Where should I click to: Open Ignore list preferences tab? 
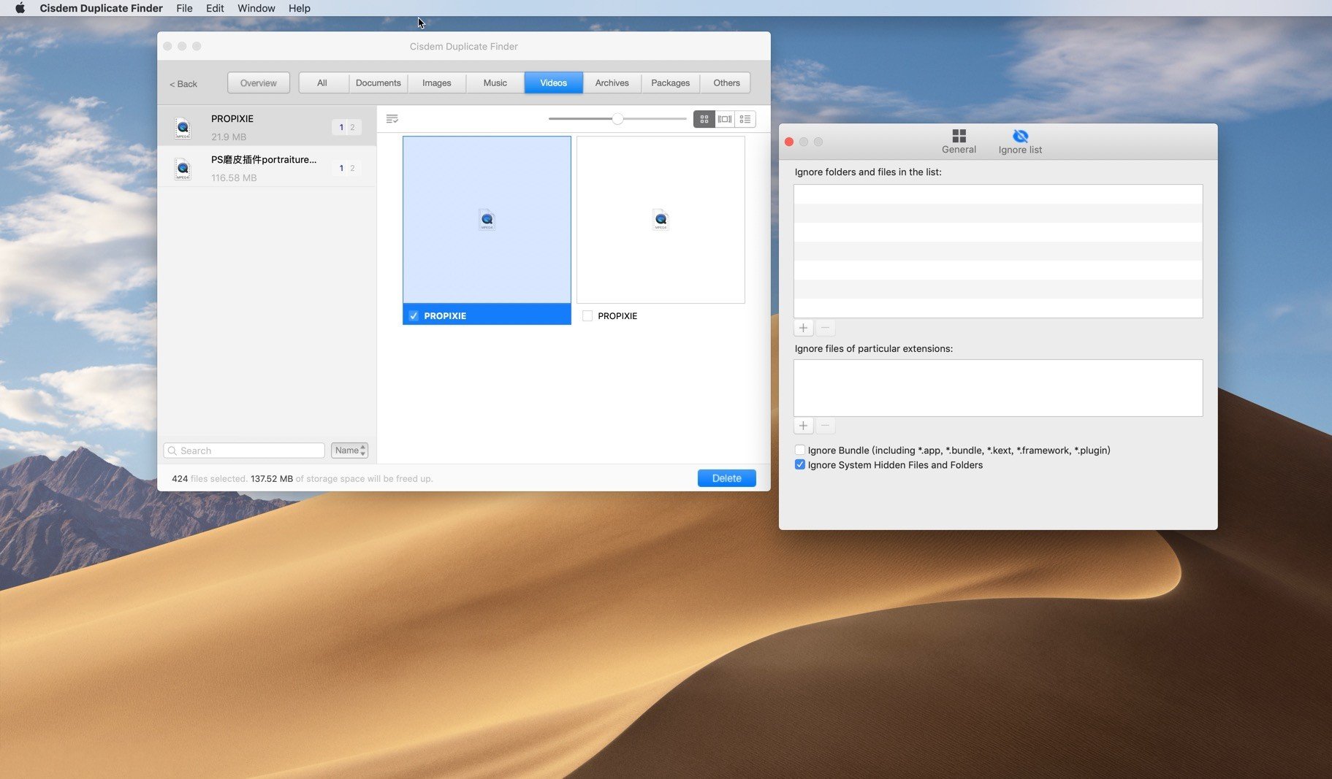point(1020,142)
